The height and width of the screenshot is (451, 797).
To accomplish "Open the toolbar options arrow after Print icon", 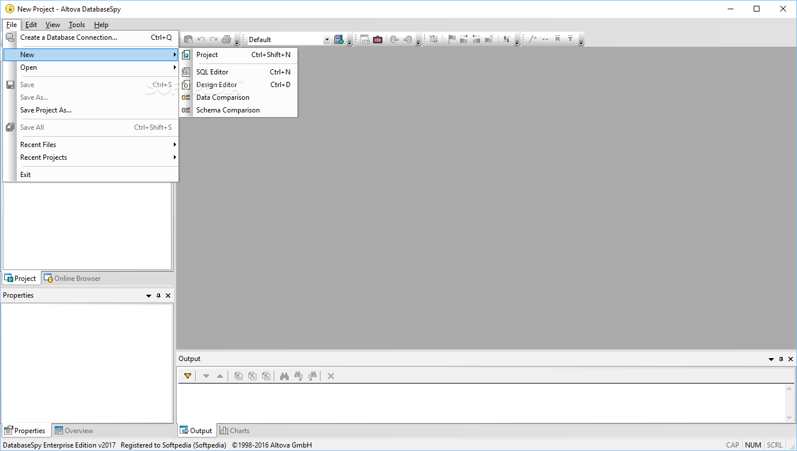I will (237, 42).
